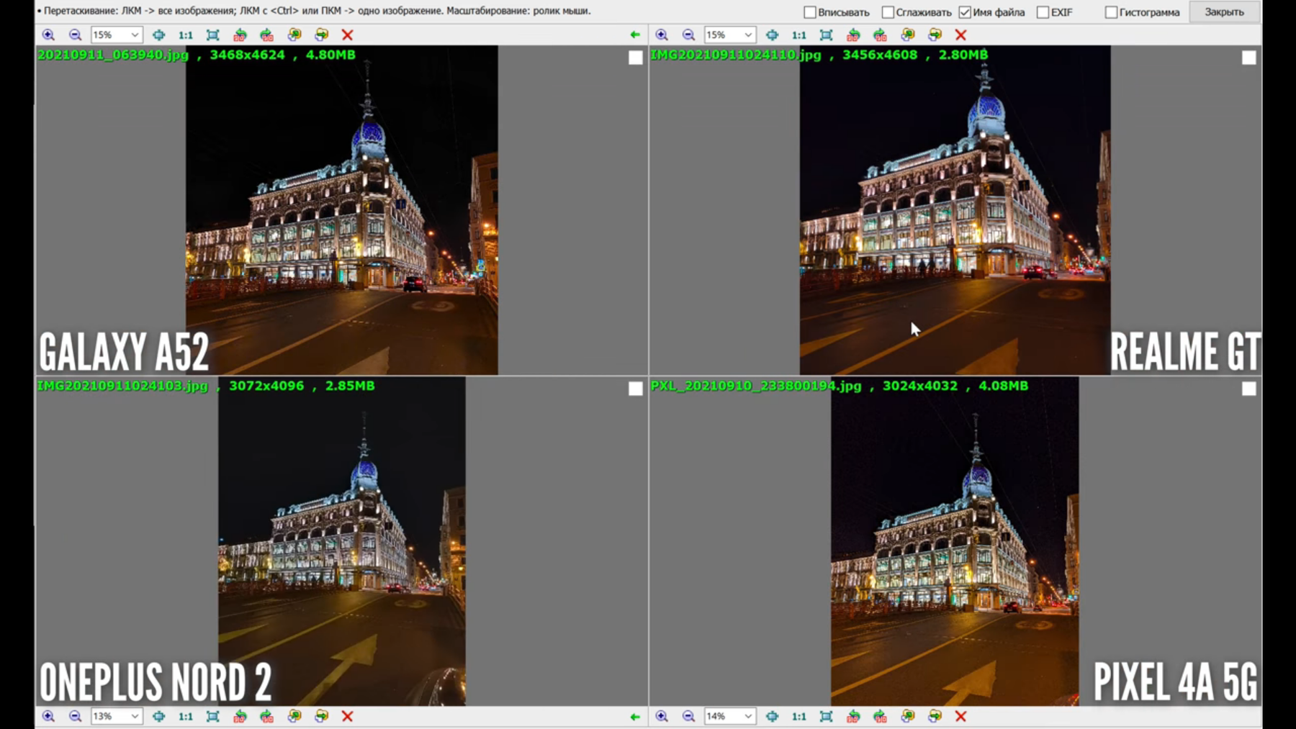
Task: Expand the 14% zoom dropdown below Pixel 4a
Action: click(747, 716)
